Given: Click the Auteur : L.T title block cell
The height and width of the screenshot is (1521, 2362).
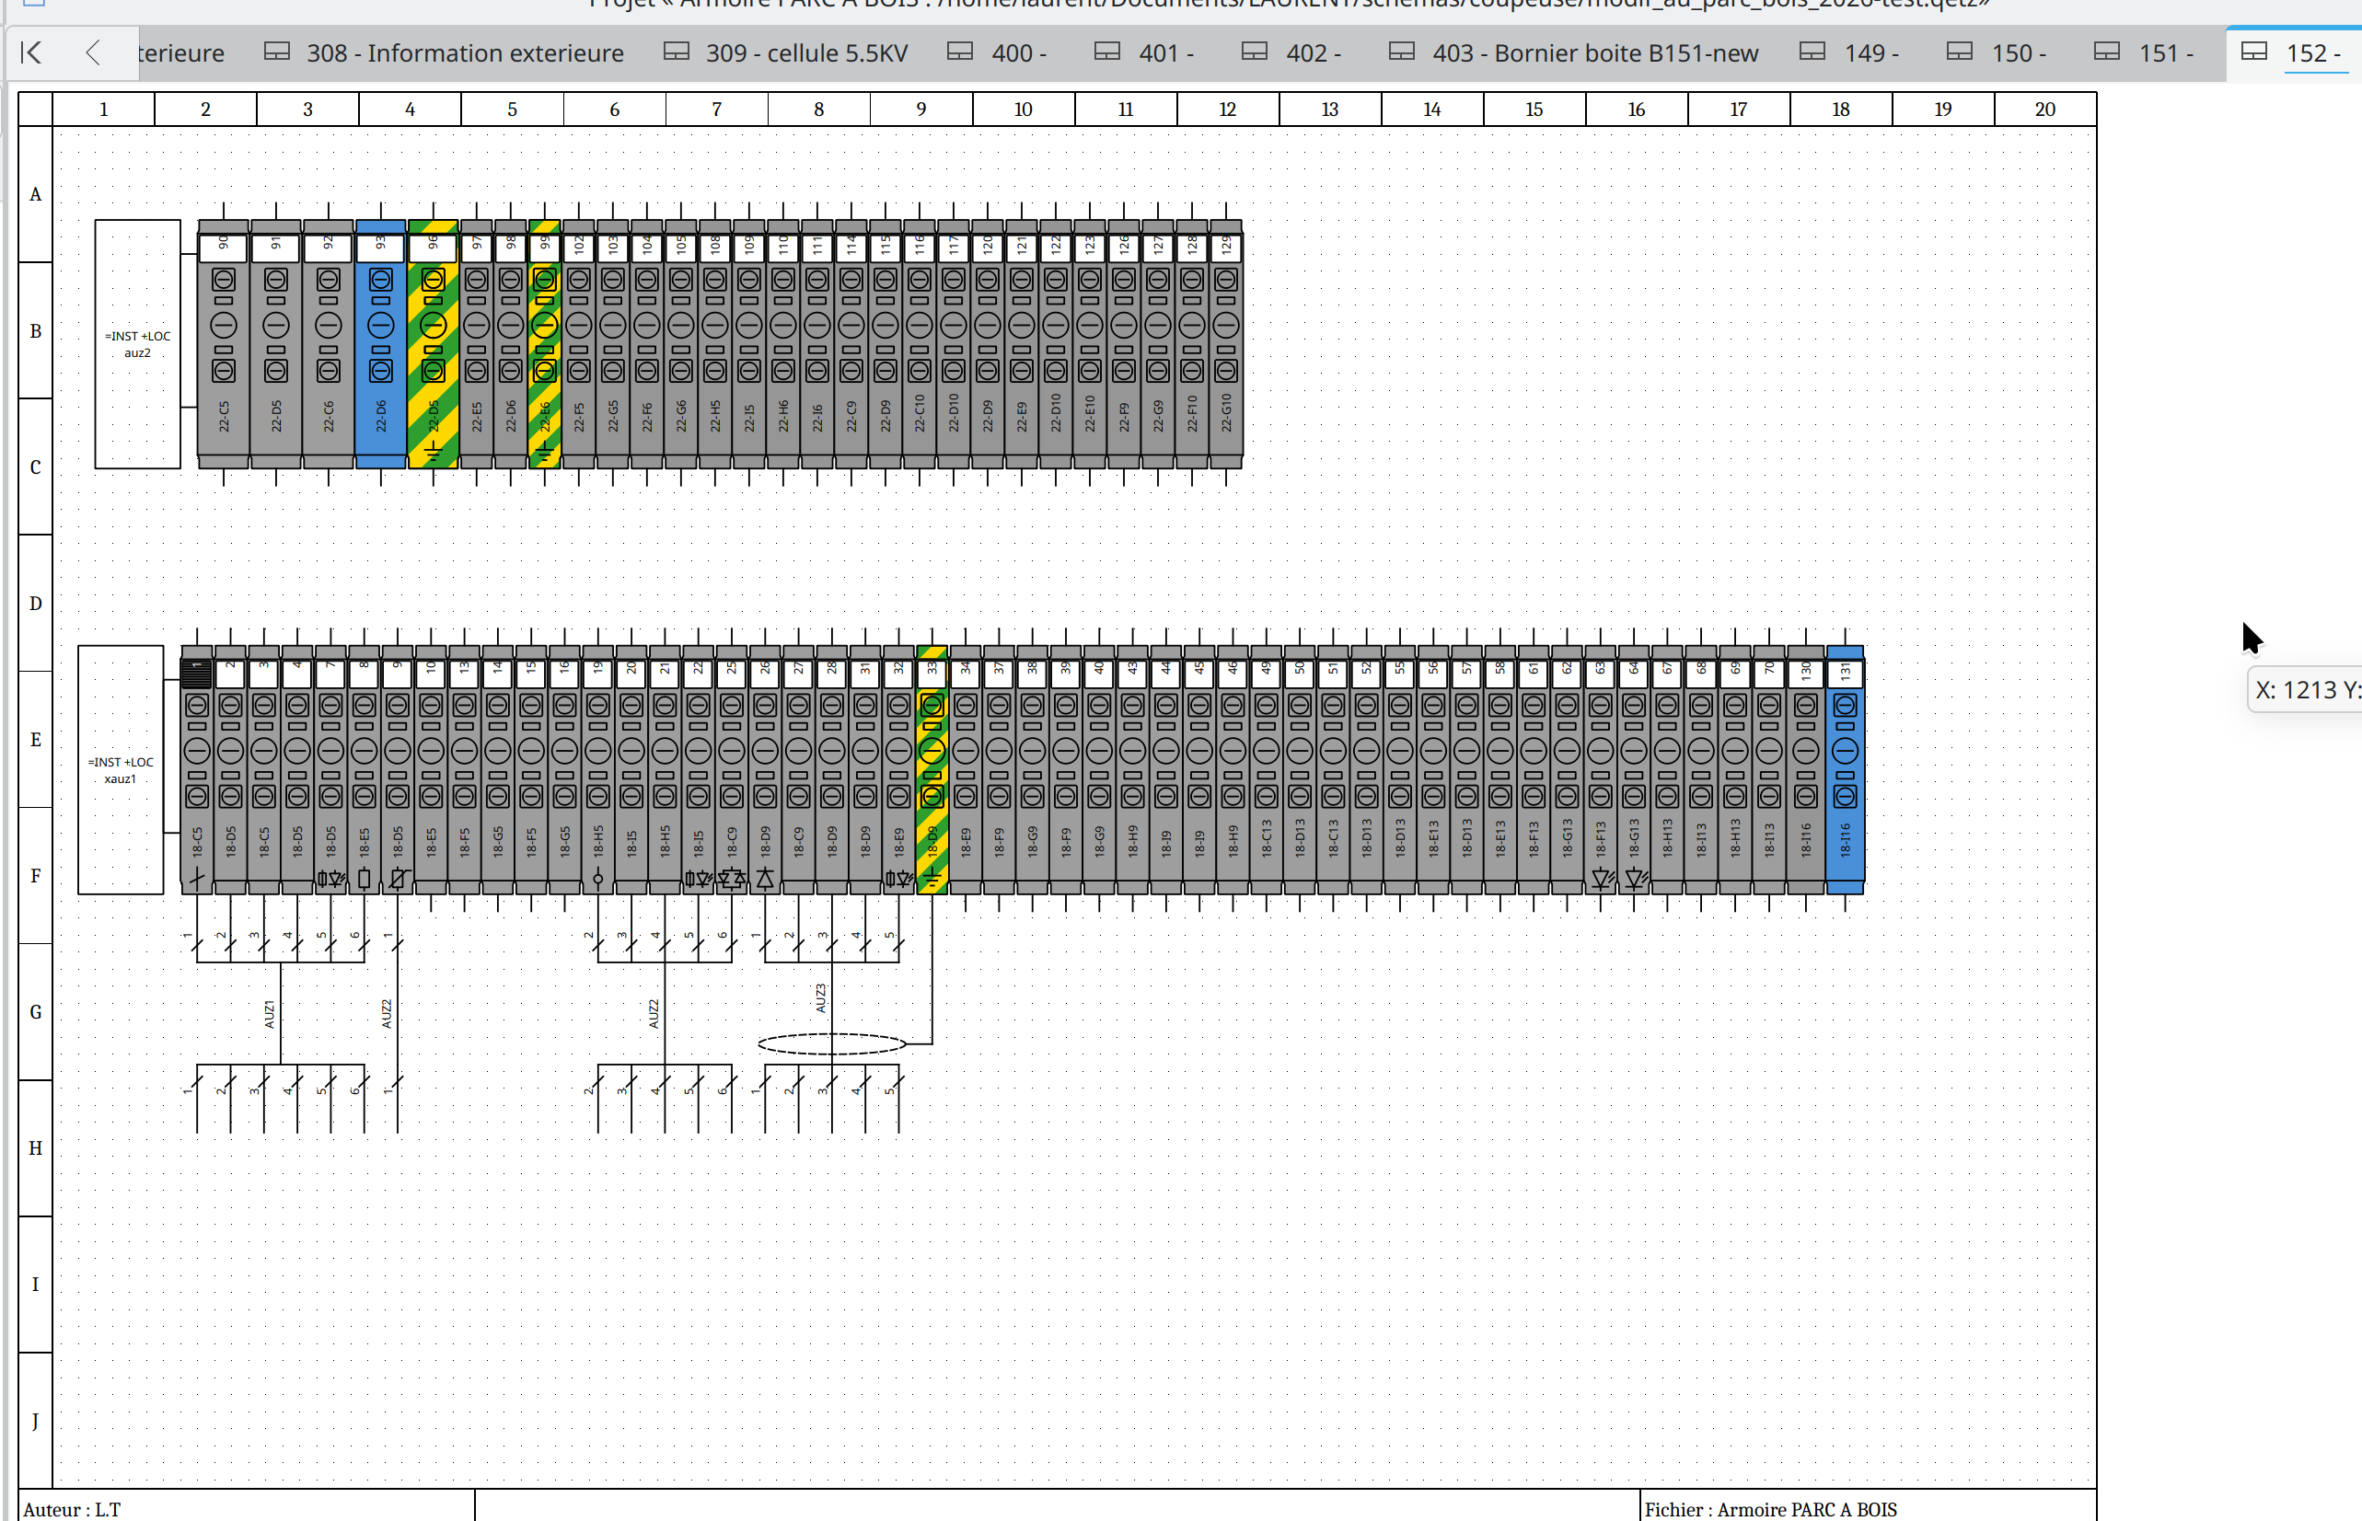Looking at the screenshot, I should point(246,1506).
